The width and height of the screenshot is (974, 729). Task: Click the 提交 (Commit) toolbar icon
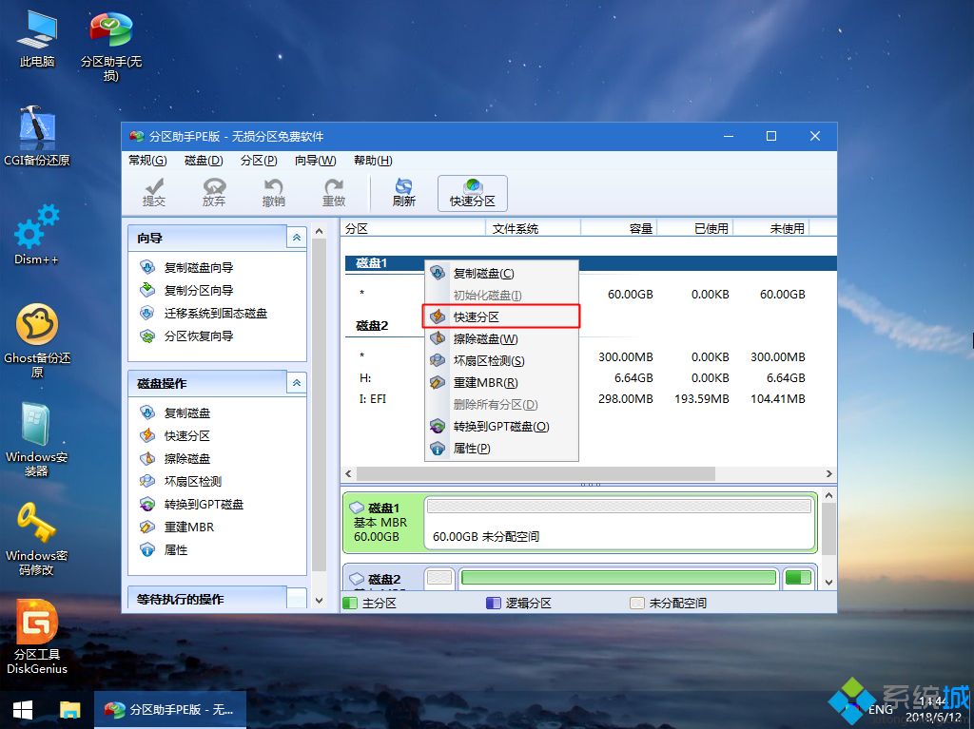[x=153, y=192]
